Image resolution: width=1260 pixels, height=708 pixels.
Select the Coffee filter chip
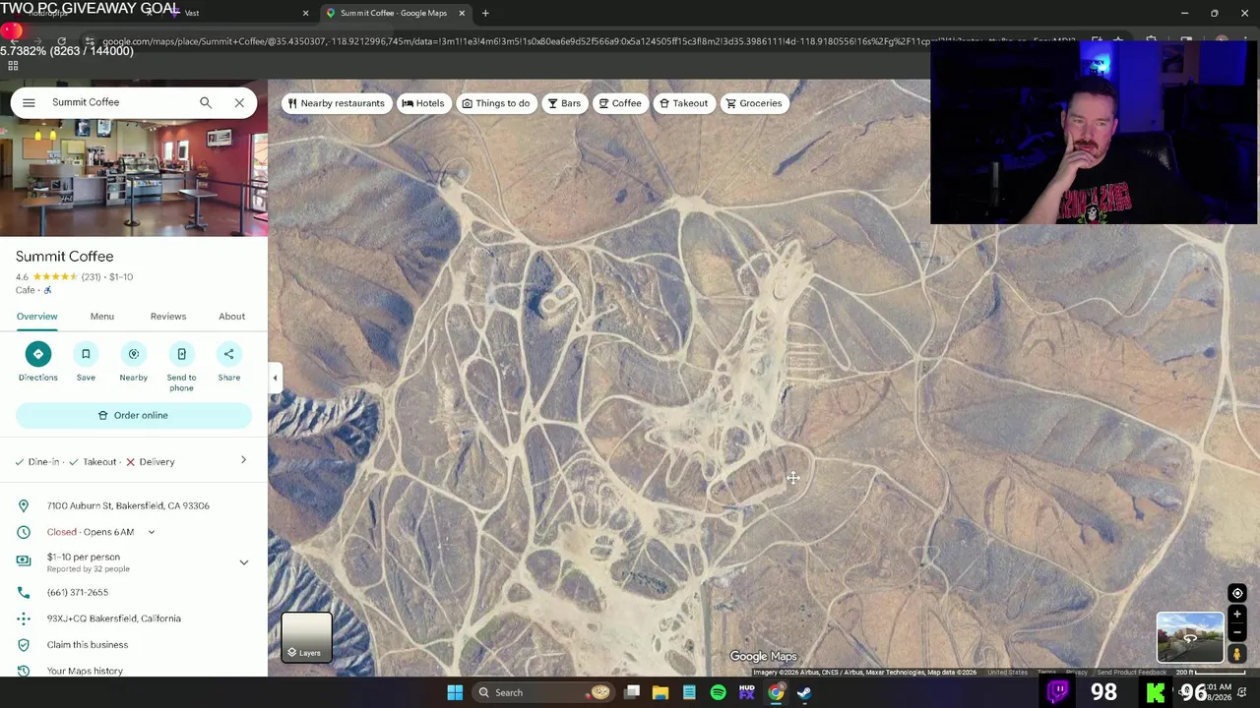pyautogui.click(x=620, y=103)
